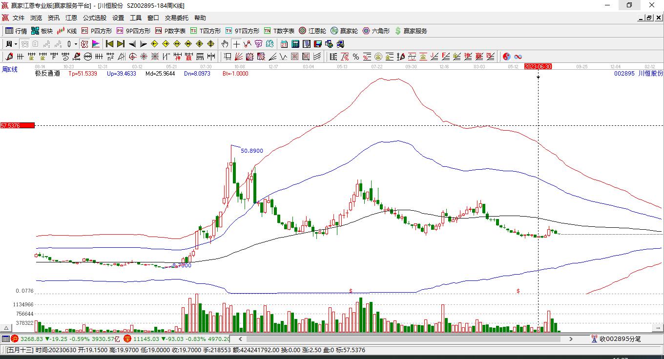The image size is (664, 359).
Task: Click the percent sign drawing tool
Action: [356, 57]
